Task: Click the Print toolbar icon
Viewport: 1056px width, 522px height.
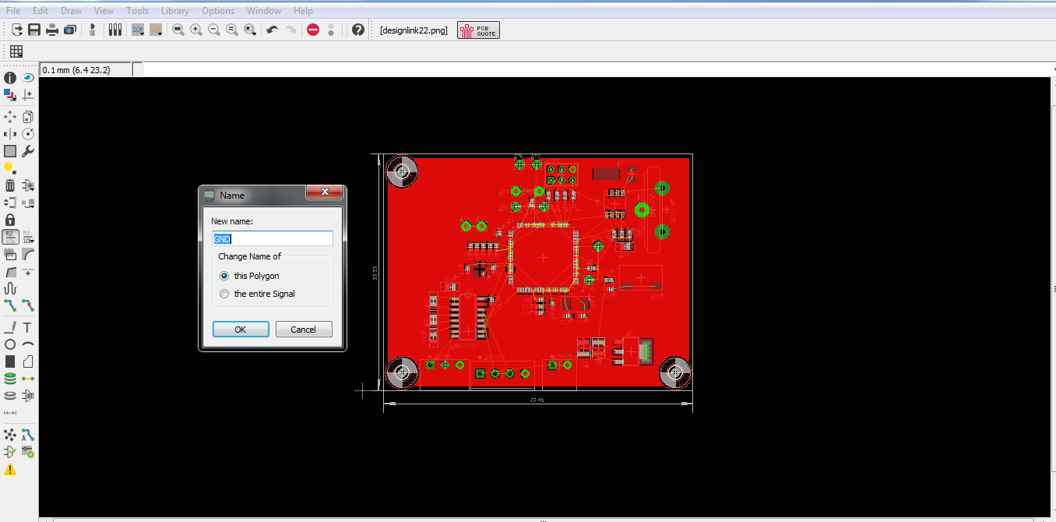Action: (x=52, y=30)
